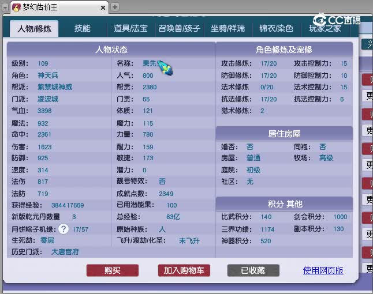Select the 魔法 value 932
This screenshot has height=294, width=373.
click(43, 123)
